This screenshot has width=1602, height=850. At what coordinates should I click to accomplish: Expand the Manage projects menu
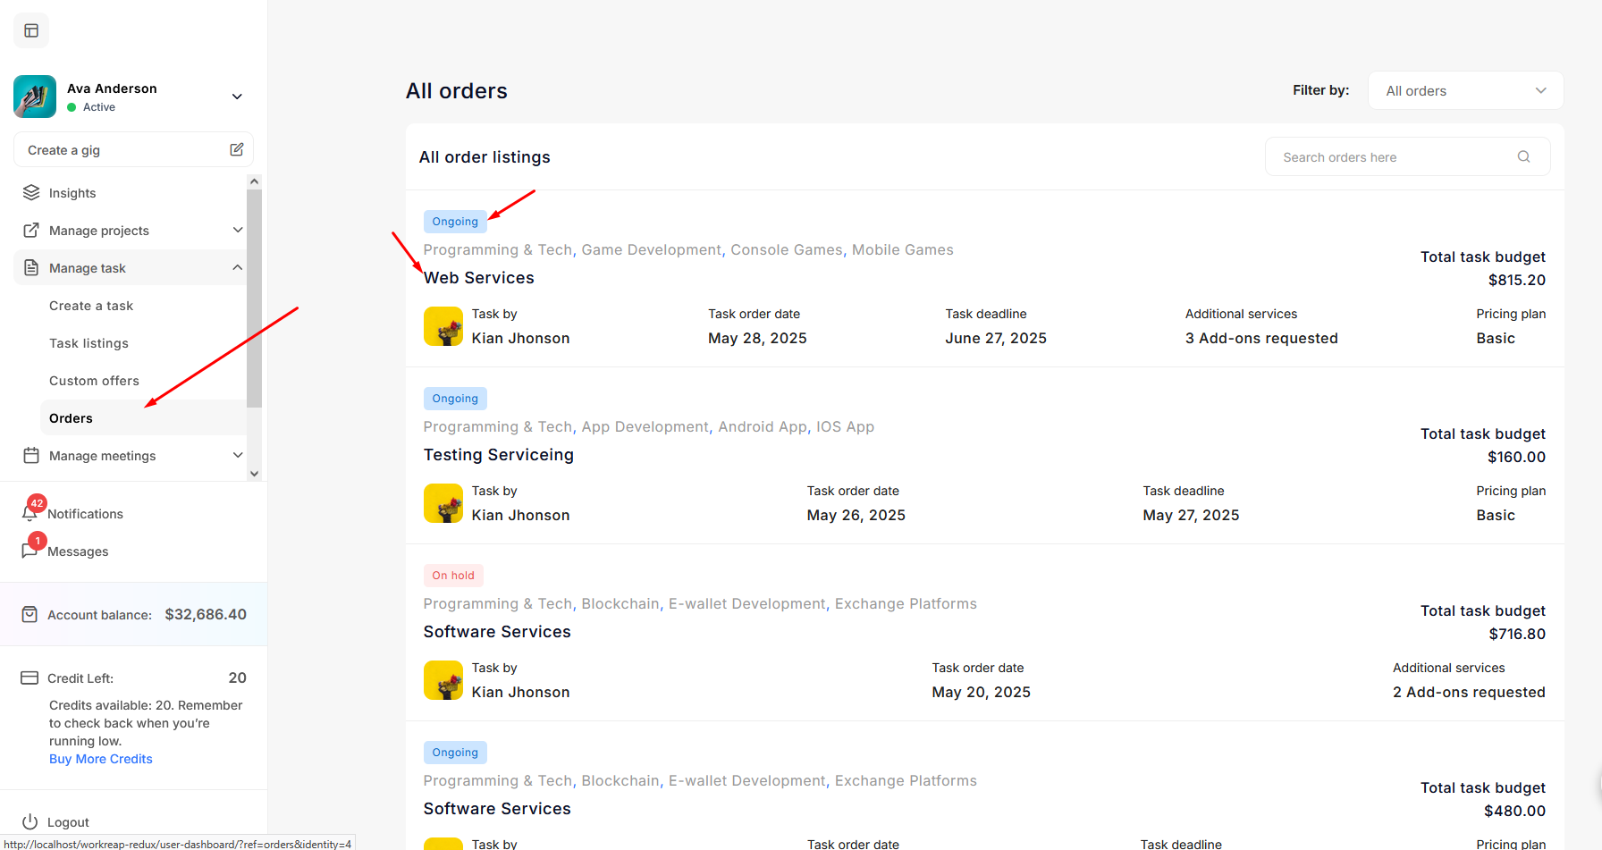click(x=238, y=230)
